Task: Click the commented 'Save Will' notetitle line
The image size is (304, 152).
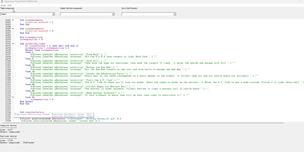Action: (x=68, y=61)
